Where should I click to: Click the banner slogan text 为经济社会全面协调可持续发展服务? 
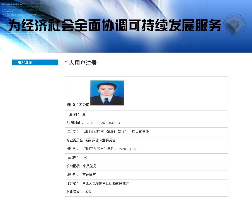(x=115, y=26)
